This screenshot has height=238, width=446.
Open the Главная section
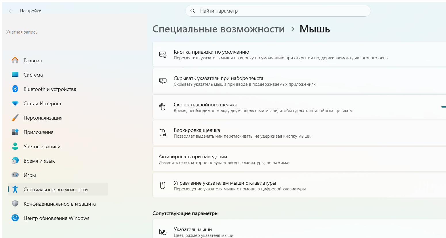[x=58, y=60]
